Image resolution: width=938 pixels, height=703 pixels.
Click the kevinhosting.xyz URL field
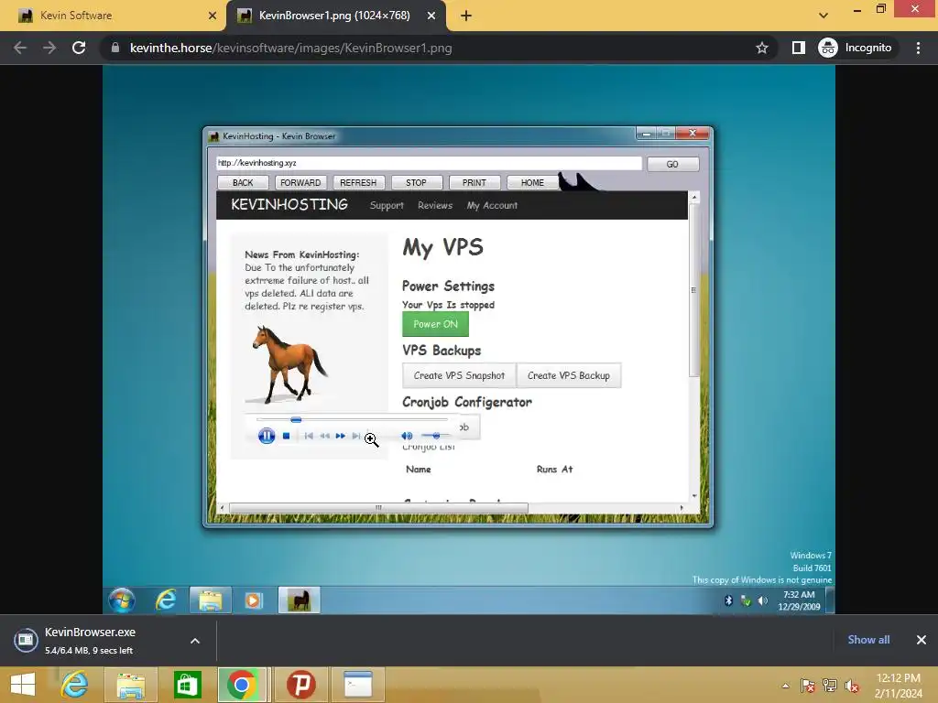click(429, 163)
